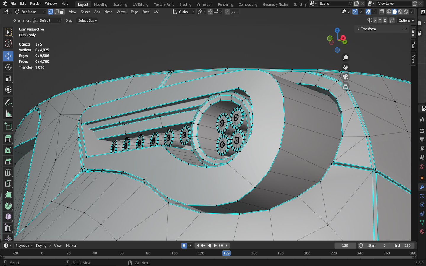426x266 pixels.
Task: Jump to the end frame
Action: [227, 246]
